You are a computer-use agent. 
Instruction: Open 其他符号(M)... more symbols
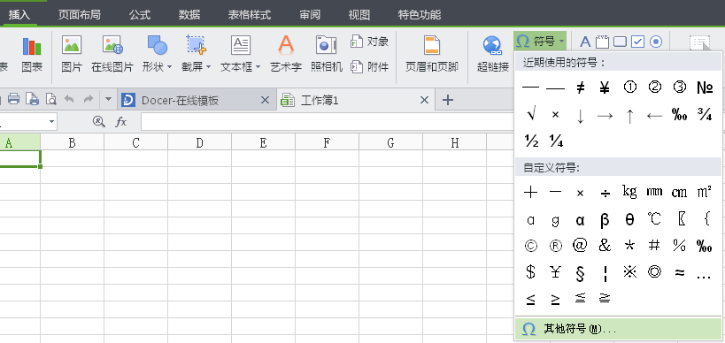point(618,329)
